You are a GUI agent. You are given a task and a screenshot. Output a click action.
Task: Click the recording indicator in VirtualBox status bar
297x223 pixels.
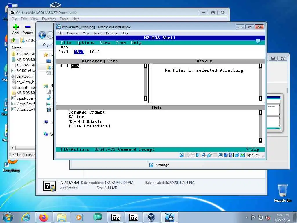click(226, 155)
